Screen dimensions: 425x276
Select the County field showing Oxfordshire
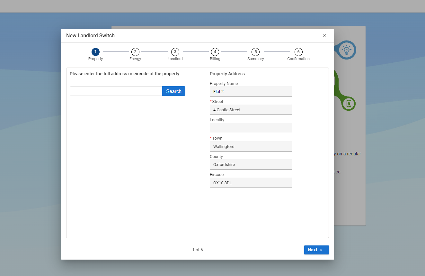[x=251, y=164]
